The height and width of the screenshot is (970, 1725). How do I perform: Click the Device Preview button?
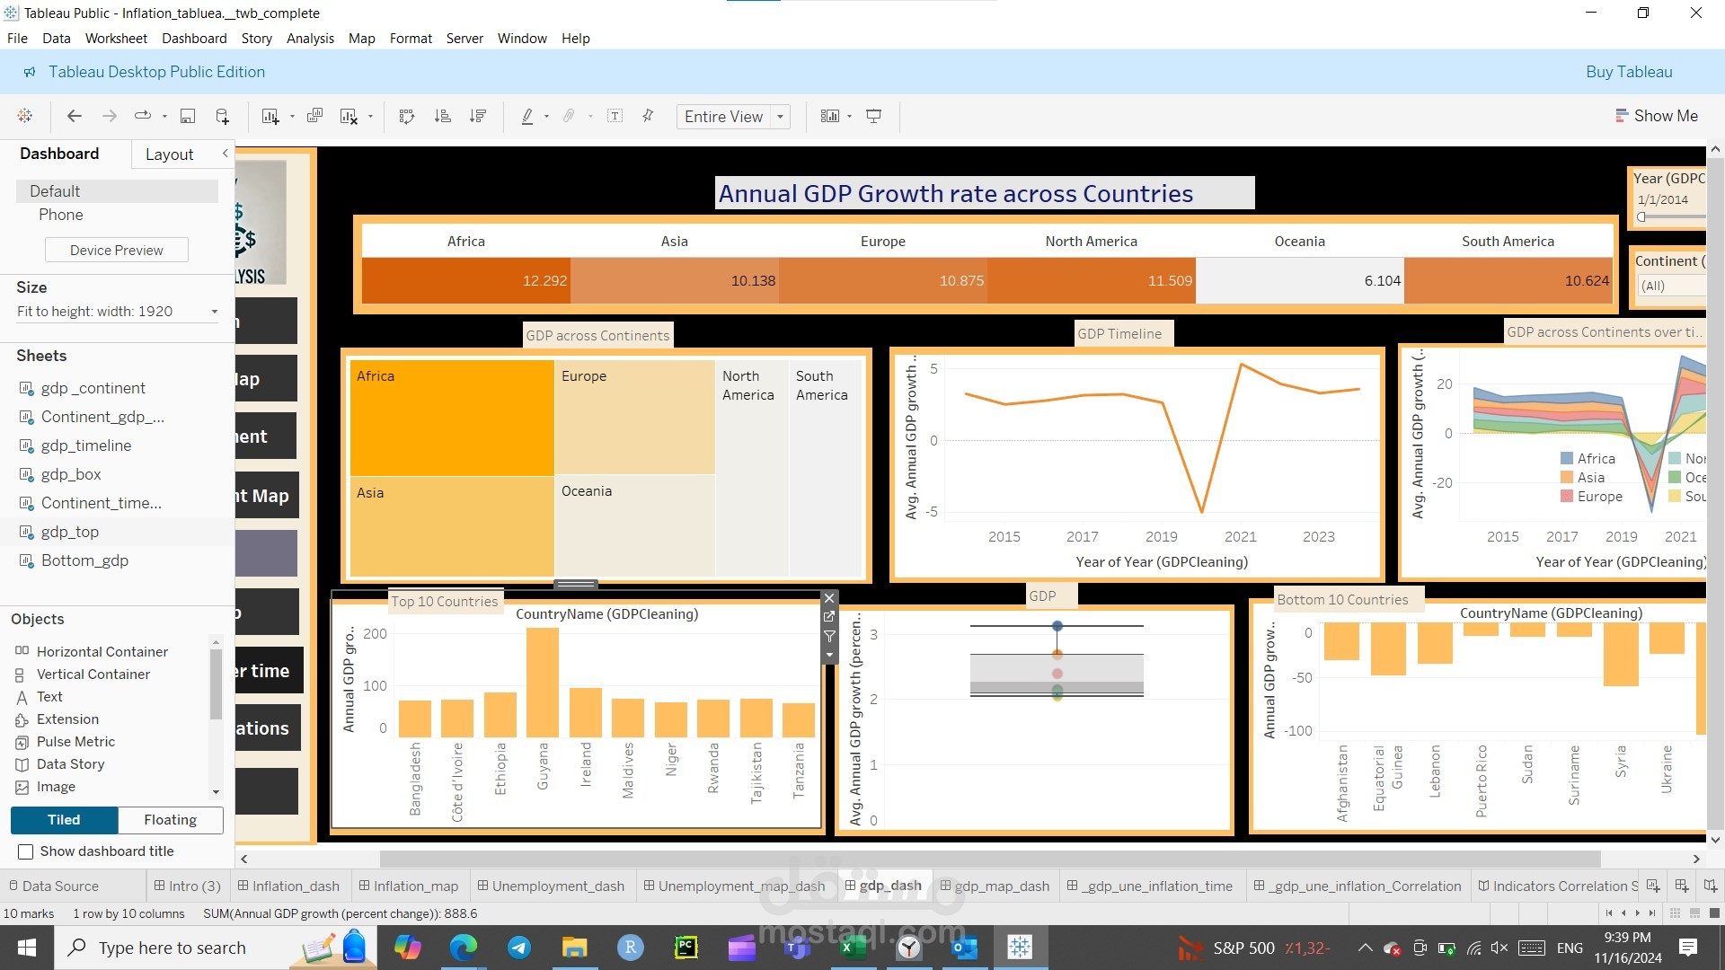point(116,250)
